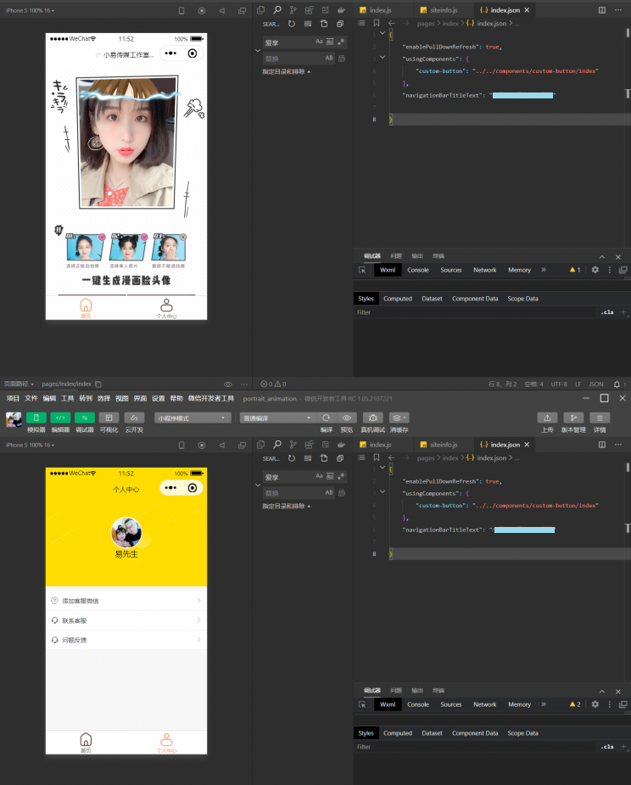
Task: Click the 预览 preview eye icon
Action: [346, 418]
